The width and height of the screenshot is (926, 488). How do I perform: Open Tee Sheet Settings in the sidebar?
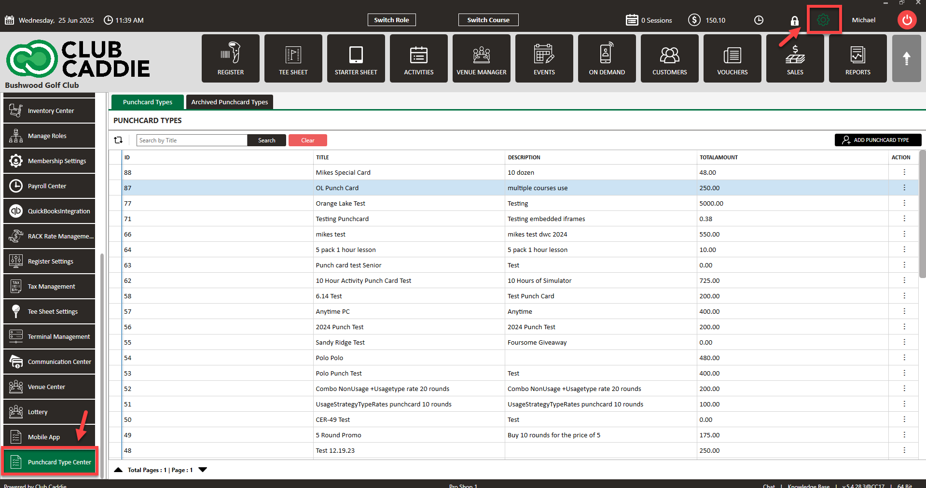49,311
